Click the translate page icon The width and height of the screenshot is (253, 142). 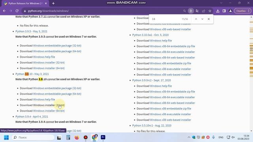(x=197, y=11)
